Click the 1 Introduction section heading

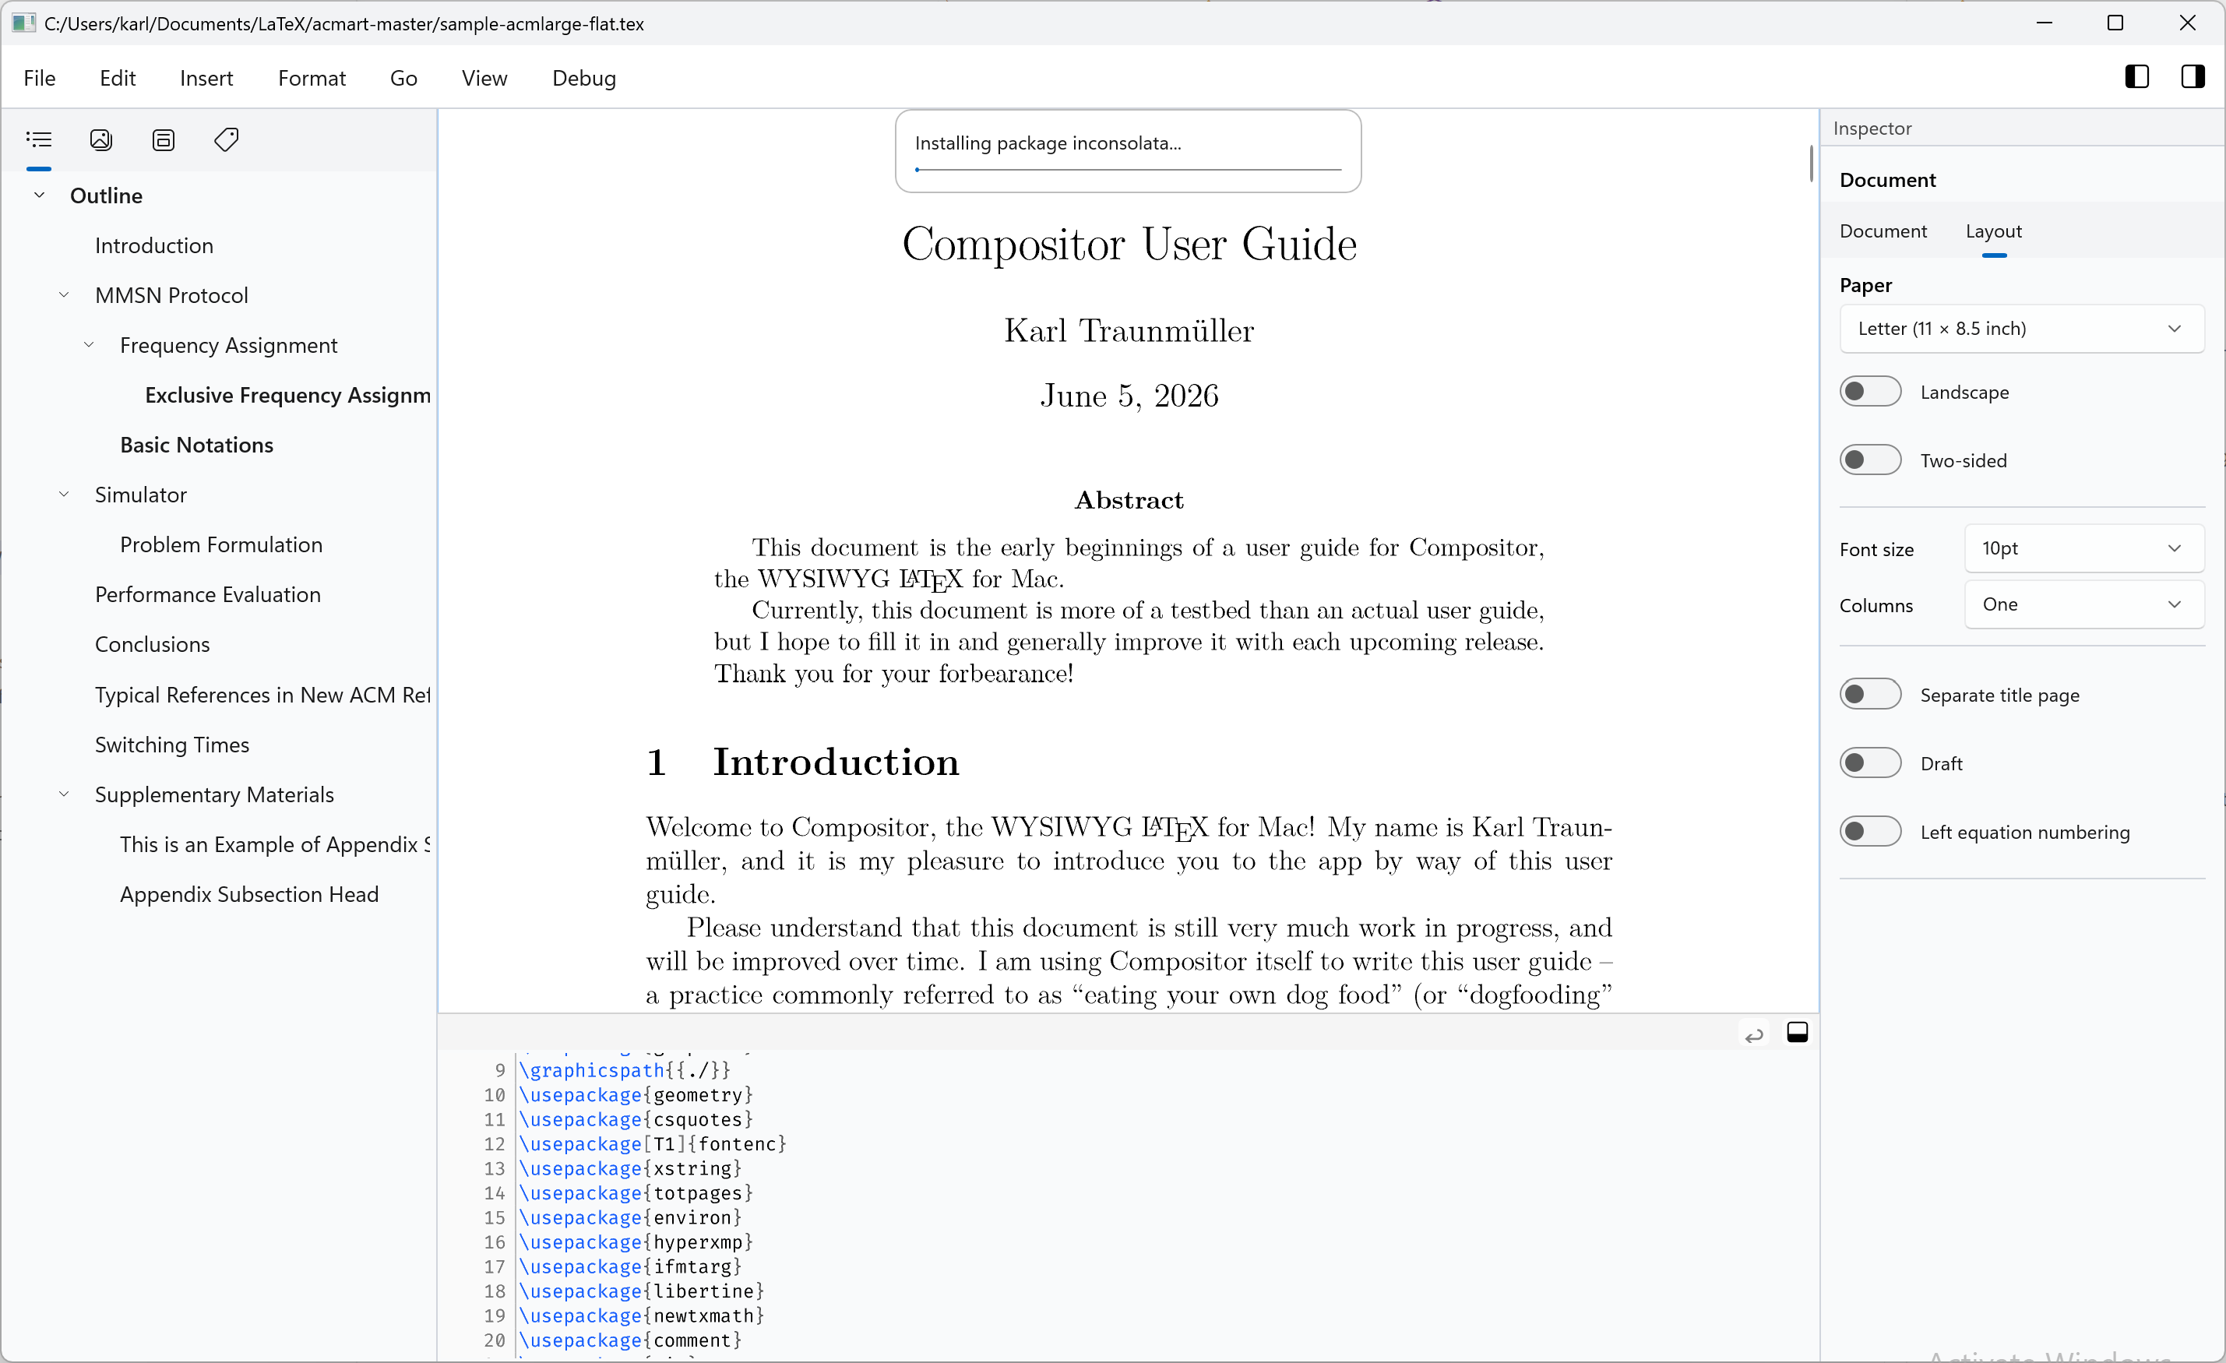click(802, 762)
